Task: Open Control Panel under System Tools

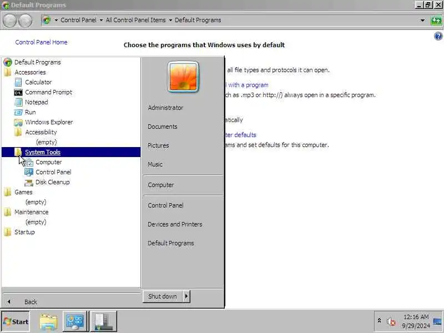Action: click(53, 172)
